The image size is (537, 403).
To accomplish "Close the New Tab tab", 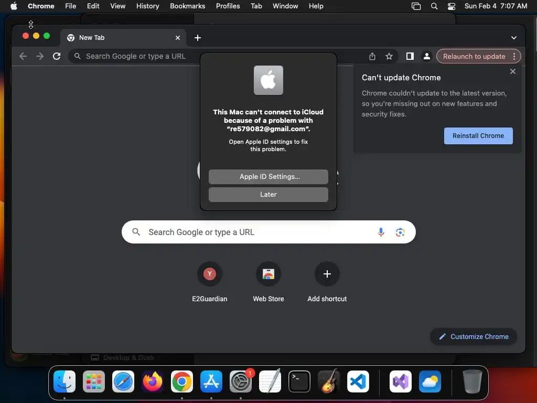I will pos(178,38).
